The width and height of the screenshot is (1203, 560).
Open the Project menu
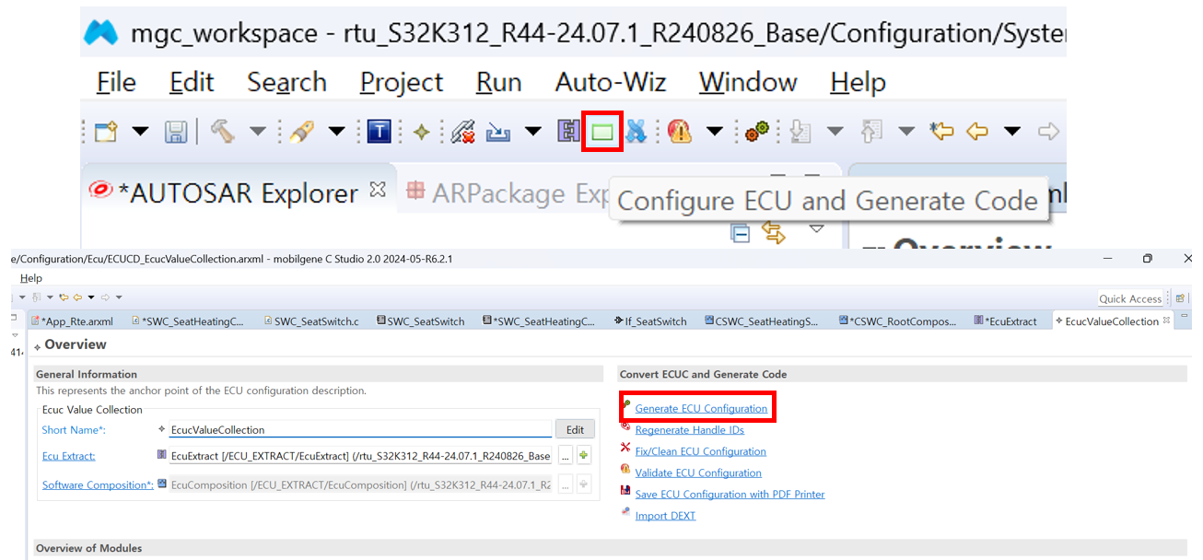point(401,83)
